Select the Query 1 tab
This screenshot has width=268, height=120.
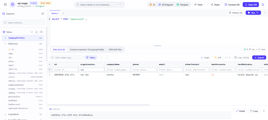click(55, 13)
